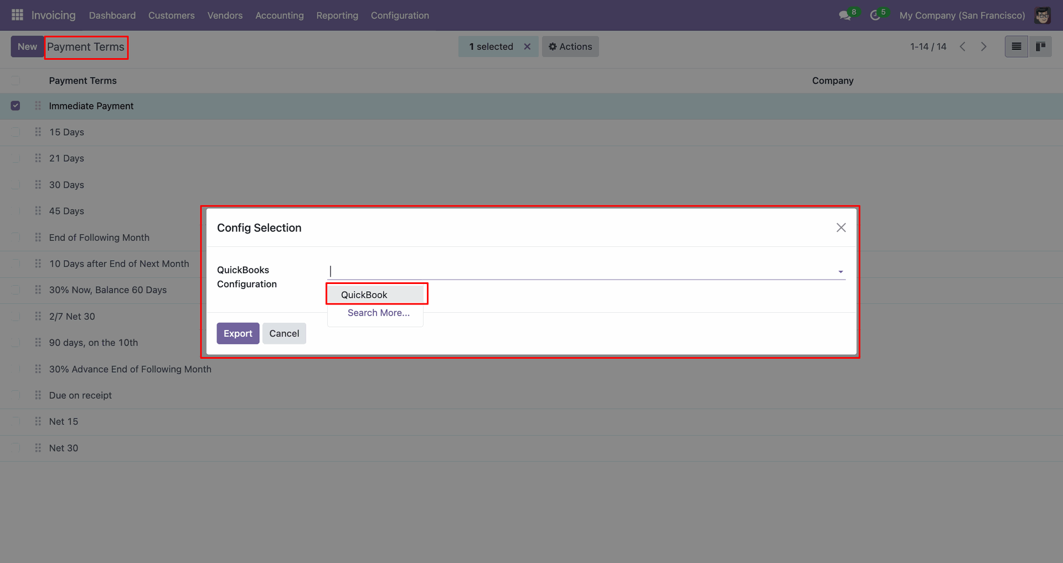
Task: Open the apps grid menu icon
Action: click(17, 15)
